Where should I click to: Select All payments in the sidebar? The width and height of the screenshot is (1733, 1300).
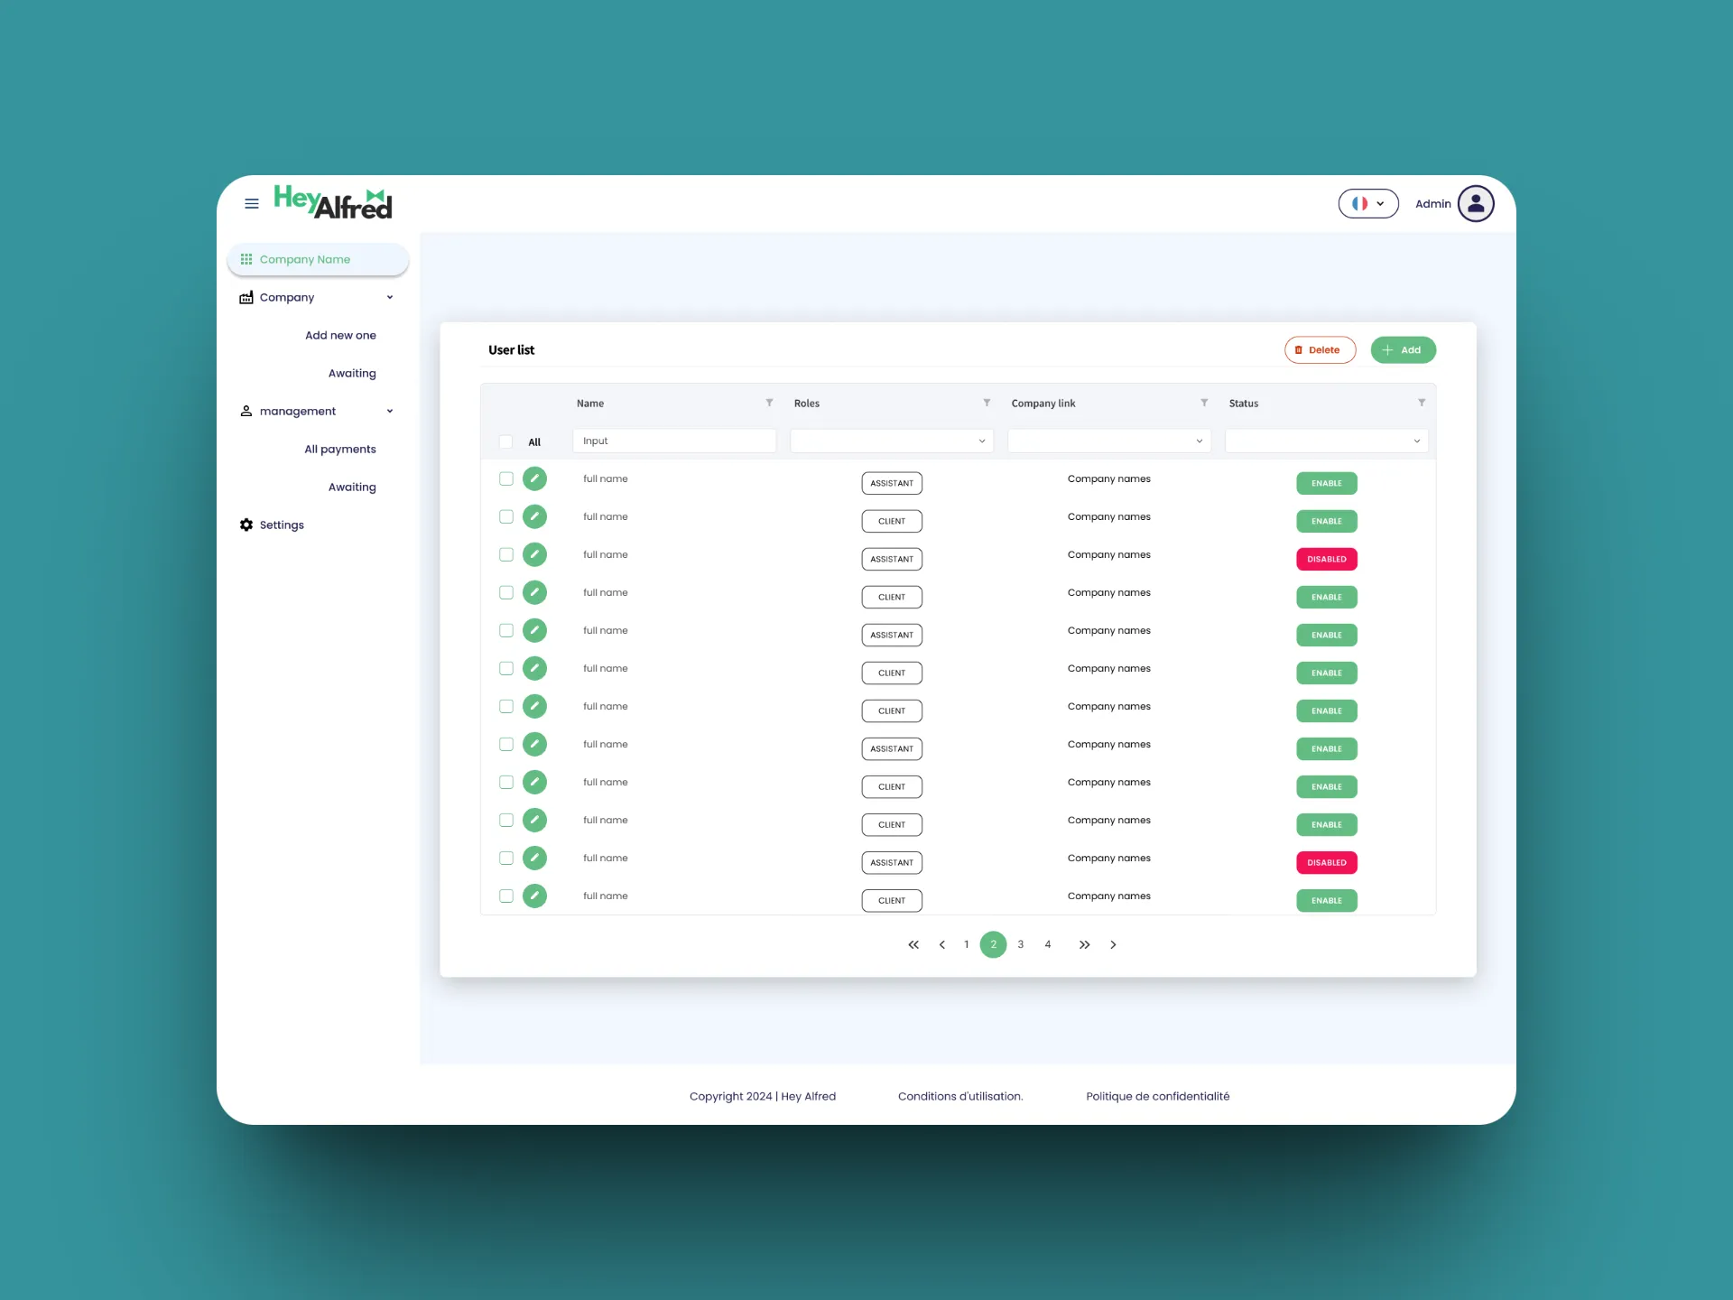(339, 449)
